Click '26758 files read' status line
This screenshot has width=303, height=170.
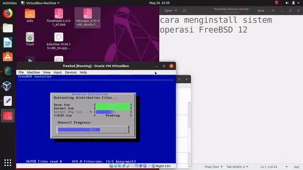click(x=44, y=161)
